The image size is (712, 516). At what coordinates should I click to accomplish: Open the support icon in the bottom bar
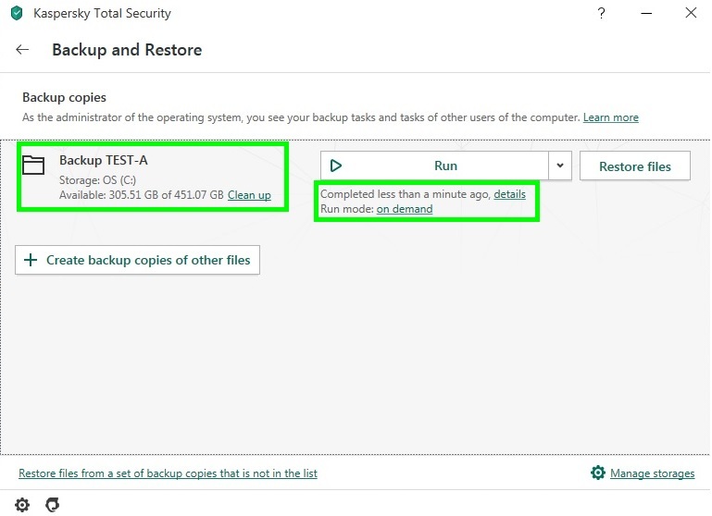(53, 505)
